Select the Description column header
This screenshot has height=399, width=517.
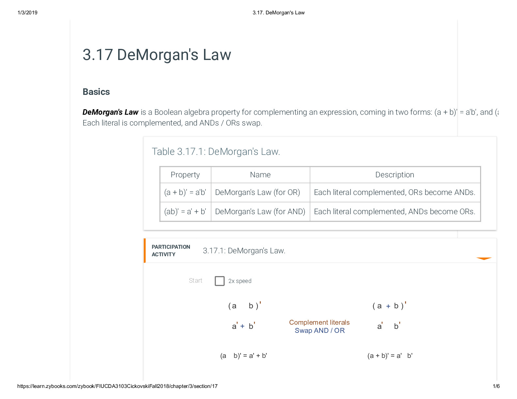pyautogui.click(x=395, y=175)
